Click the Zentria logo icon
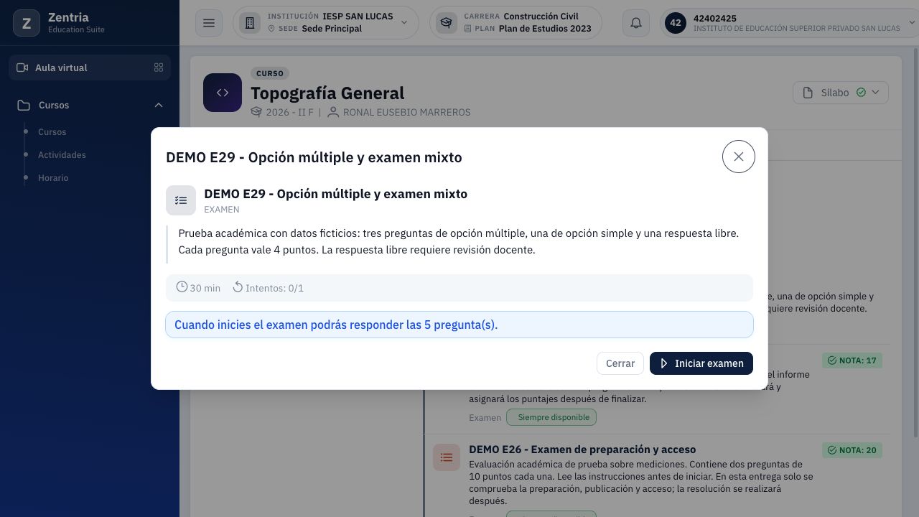Viewport: 919px width, 517px height. coord(27,23)
